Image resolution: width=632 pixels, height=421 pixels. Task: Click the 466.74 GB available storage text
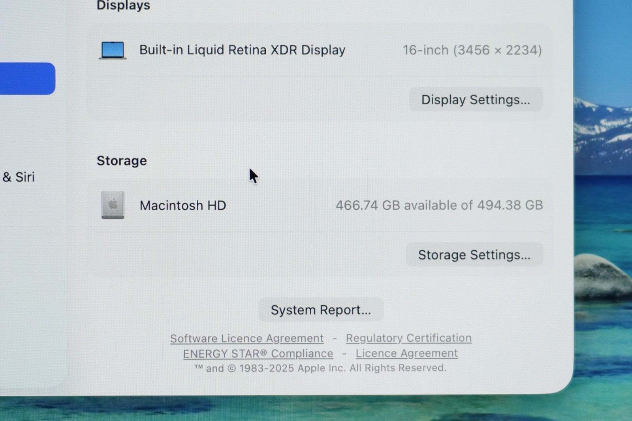(x=439, y=205)
